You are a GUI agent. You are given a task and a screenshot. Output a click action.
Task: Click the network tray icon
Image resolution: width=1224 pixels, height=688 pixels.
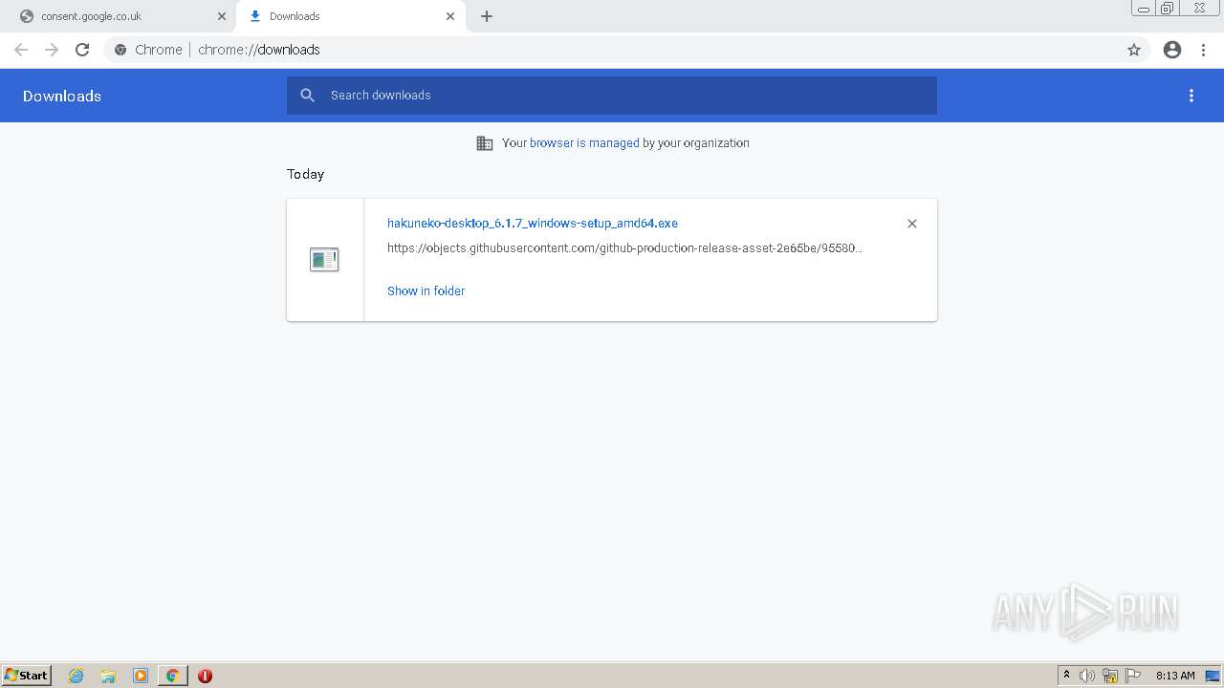(x=1110, y=676)
